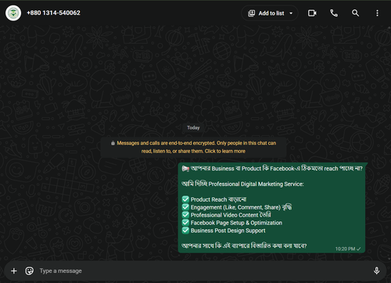
Task: Click "Professional Digital Marketing Service" text line
Action: pyautogui.click(x=242, y=184)
